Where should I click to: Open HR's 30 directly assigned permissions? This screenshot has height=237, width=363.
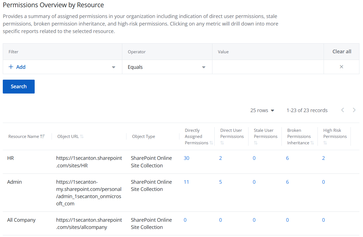coord(186,158)
